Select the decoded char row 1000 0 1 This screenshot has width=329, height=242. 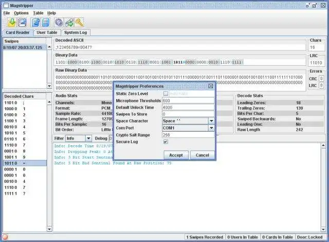coord(25,109)
